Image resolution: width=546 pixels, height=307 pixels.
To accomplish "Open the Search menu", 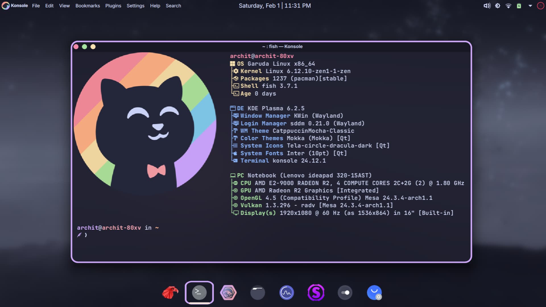I will tap(173, 6).
